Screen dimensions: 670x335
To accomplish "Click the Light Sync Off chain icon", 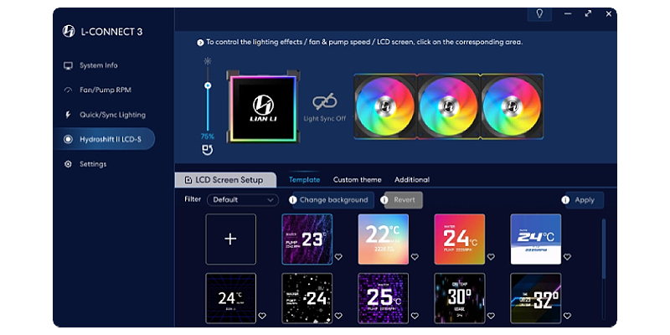I will pyautogui.click(x=323, y=101).
